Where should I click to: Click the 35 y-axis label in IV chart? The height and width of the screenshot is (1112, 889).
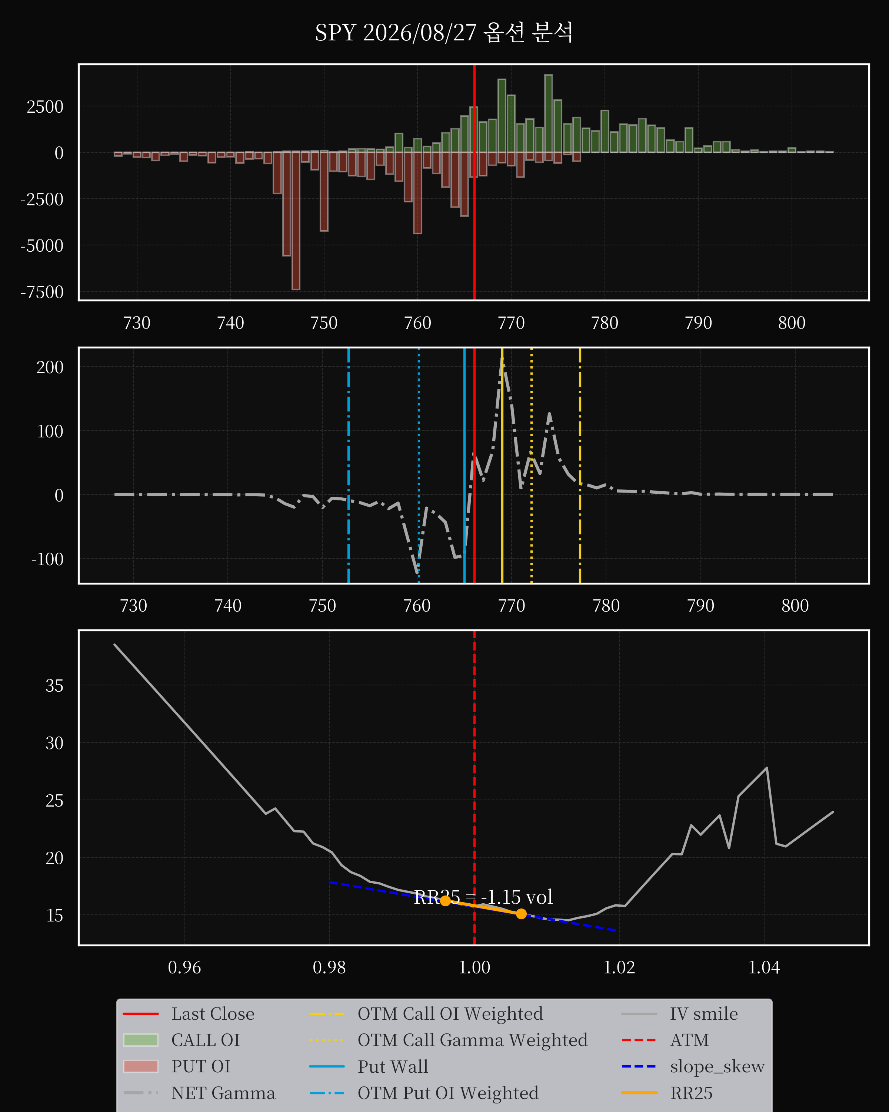(54, 686)
